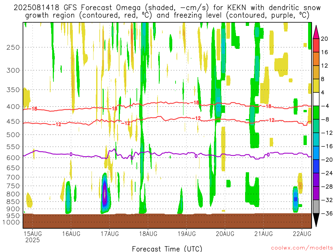Viewport: 336px width, 252px height.
Task: Click the 950 pressure level label
Action: click(x=13, y=216)
